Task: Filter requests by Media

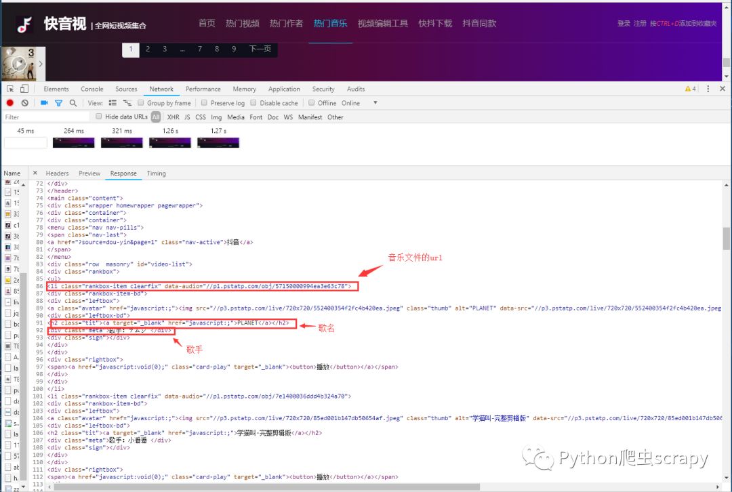Action: (x=236, y=117)
